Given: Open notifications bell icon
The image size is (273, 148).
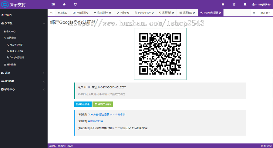Looking at the screenshot, I should click(x=245, y=4).
